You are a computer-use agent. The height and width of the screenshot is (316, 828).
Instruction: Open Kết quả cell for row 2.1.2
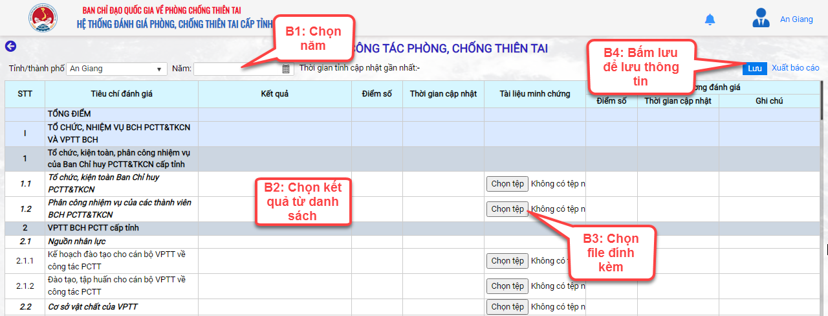274,286
